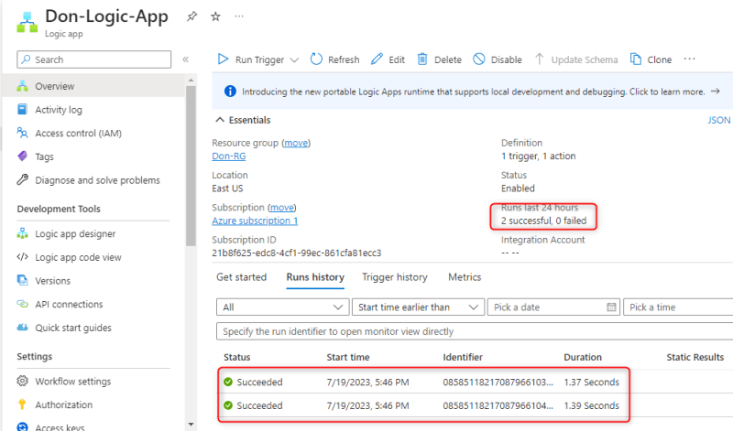Disable the logic app
This screenshot has width=733, height=431.
point(497,59)
